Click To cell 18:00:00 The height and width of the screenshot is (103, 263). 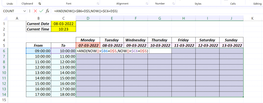coord(63,94)
